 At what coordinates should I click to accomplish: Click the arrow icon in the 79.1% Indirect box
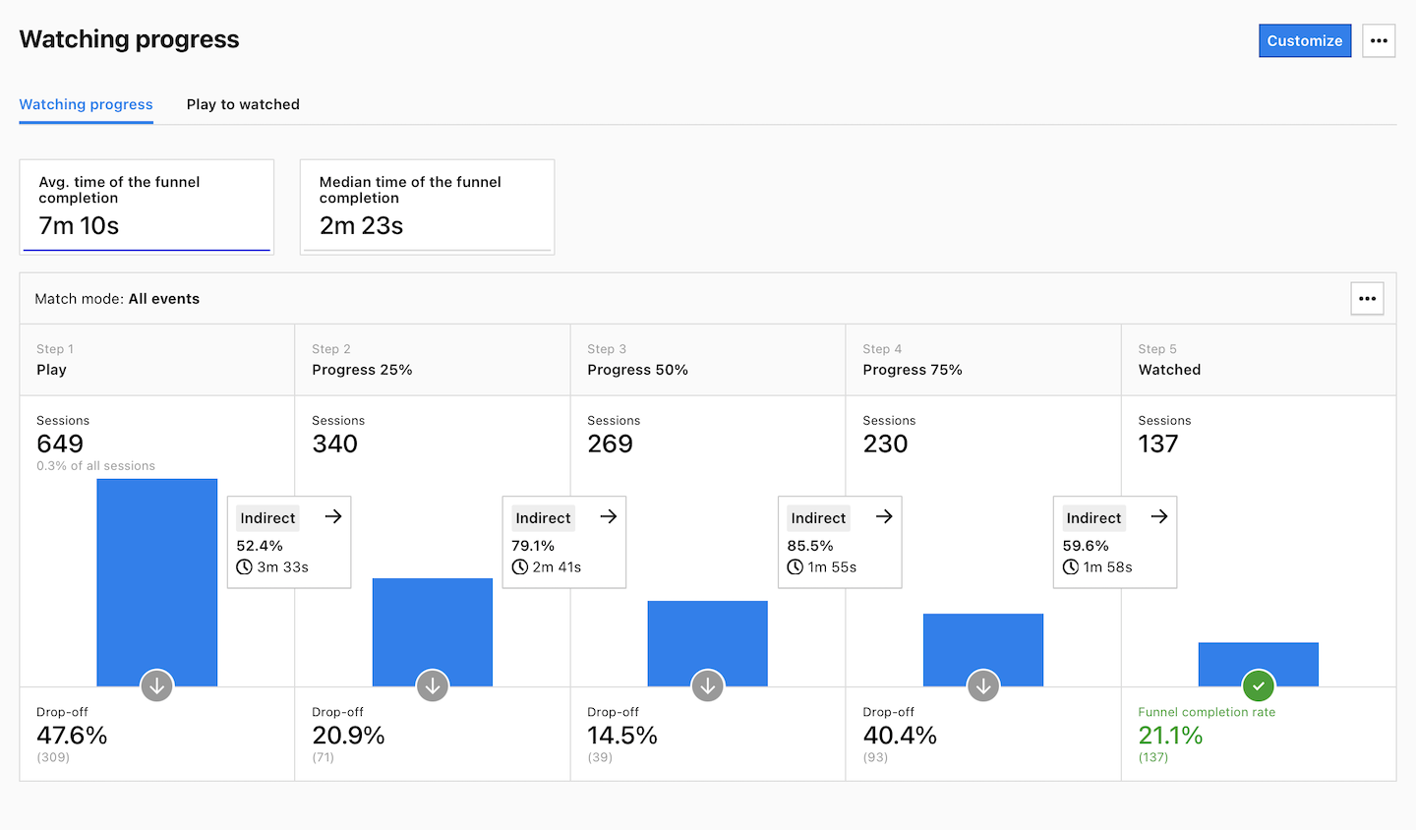tap(609, 516)
